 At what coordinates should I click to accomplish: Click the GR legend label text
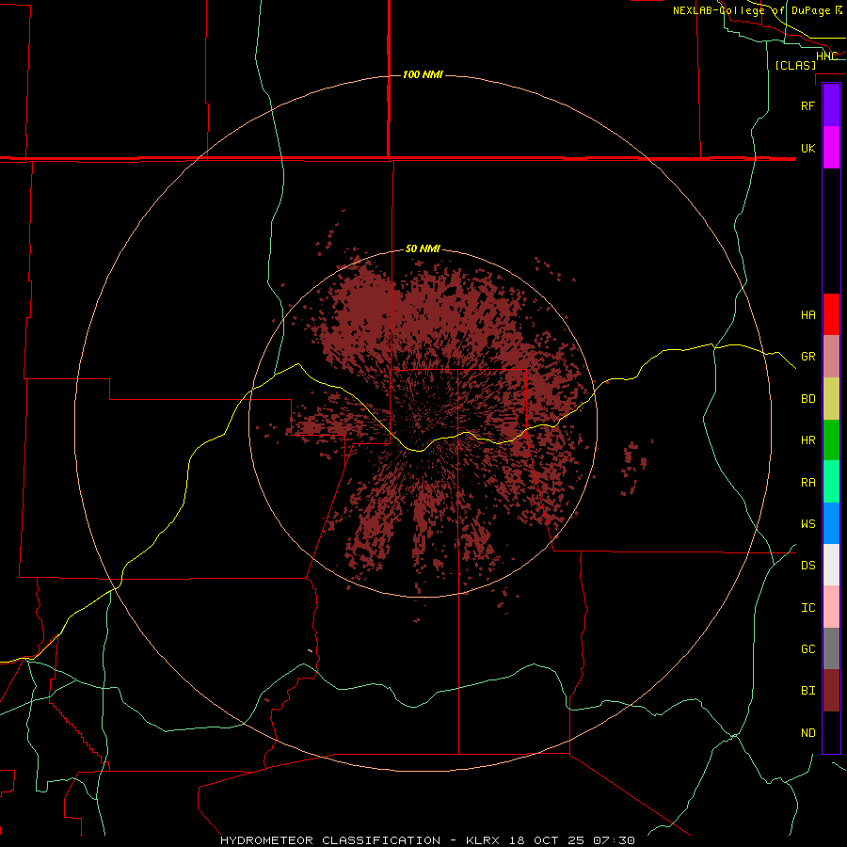pyautogui.click(x=807, y=357)
